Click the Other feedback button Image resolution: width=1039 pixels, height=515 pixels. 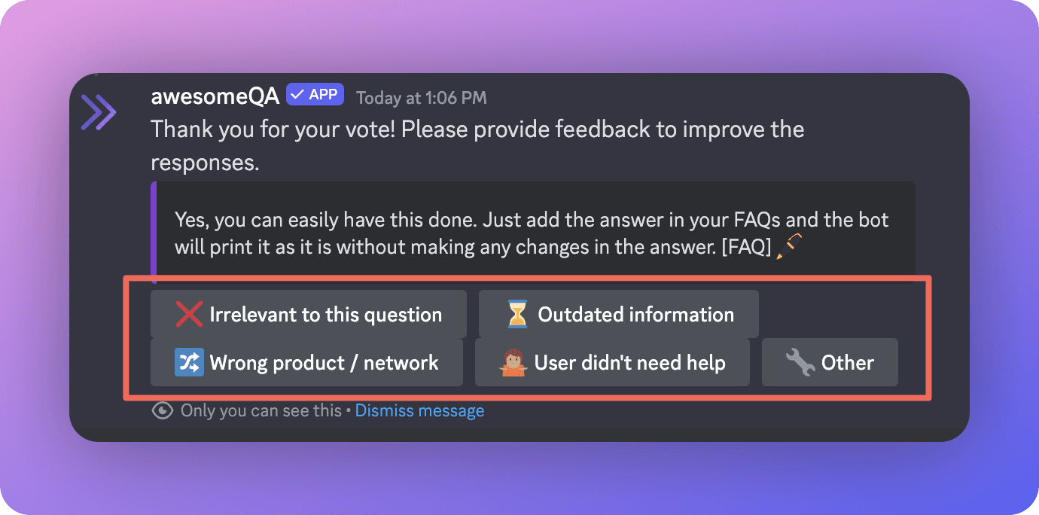pos(830,362)
